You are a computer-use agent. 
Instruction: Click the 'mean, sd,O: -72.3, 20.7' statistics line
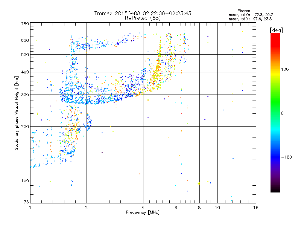(x=251, y=15)
